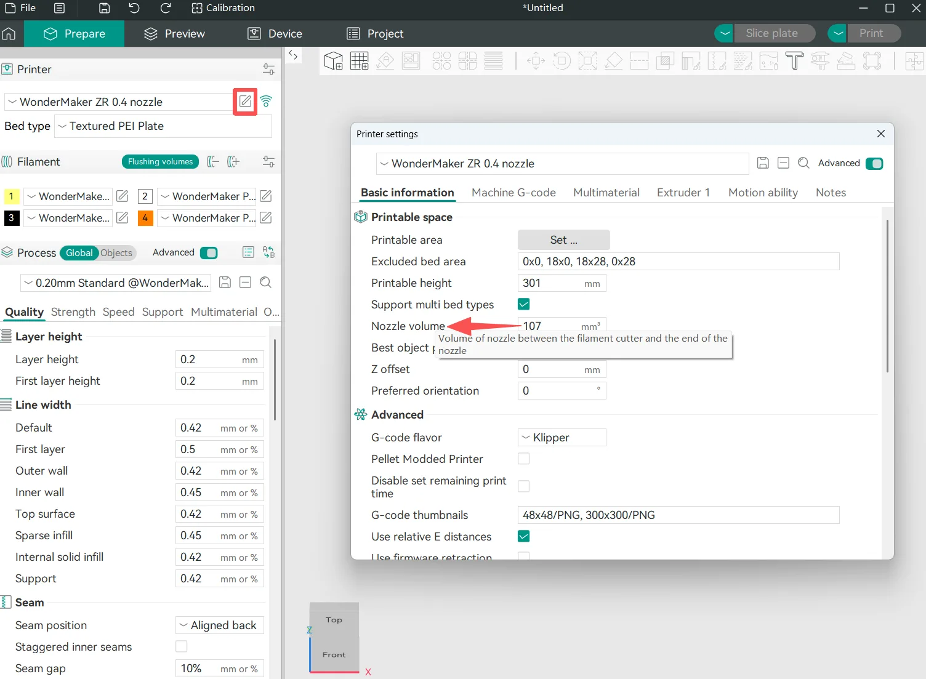Search in the process settings
This screenshot has height=679, width=926.
point(265,283)
